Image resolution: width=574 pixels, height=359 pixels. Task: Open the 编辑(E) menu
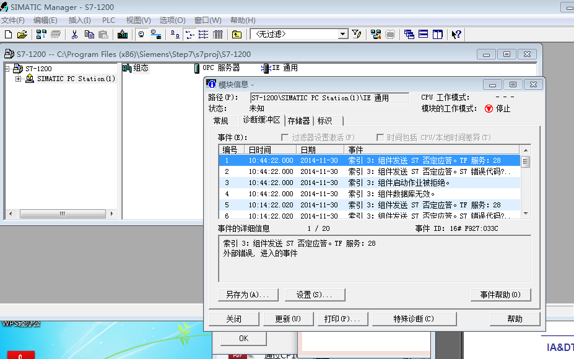[45, 20]
